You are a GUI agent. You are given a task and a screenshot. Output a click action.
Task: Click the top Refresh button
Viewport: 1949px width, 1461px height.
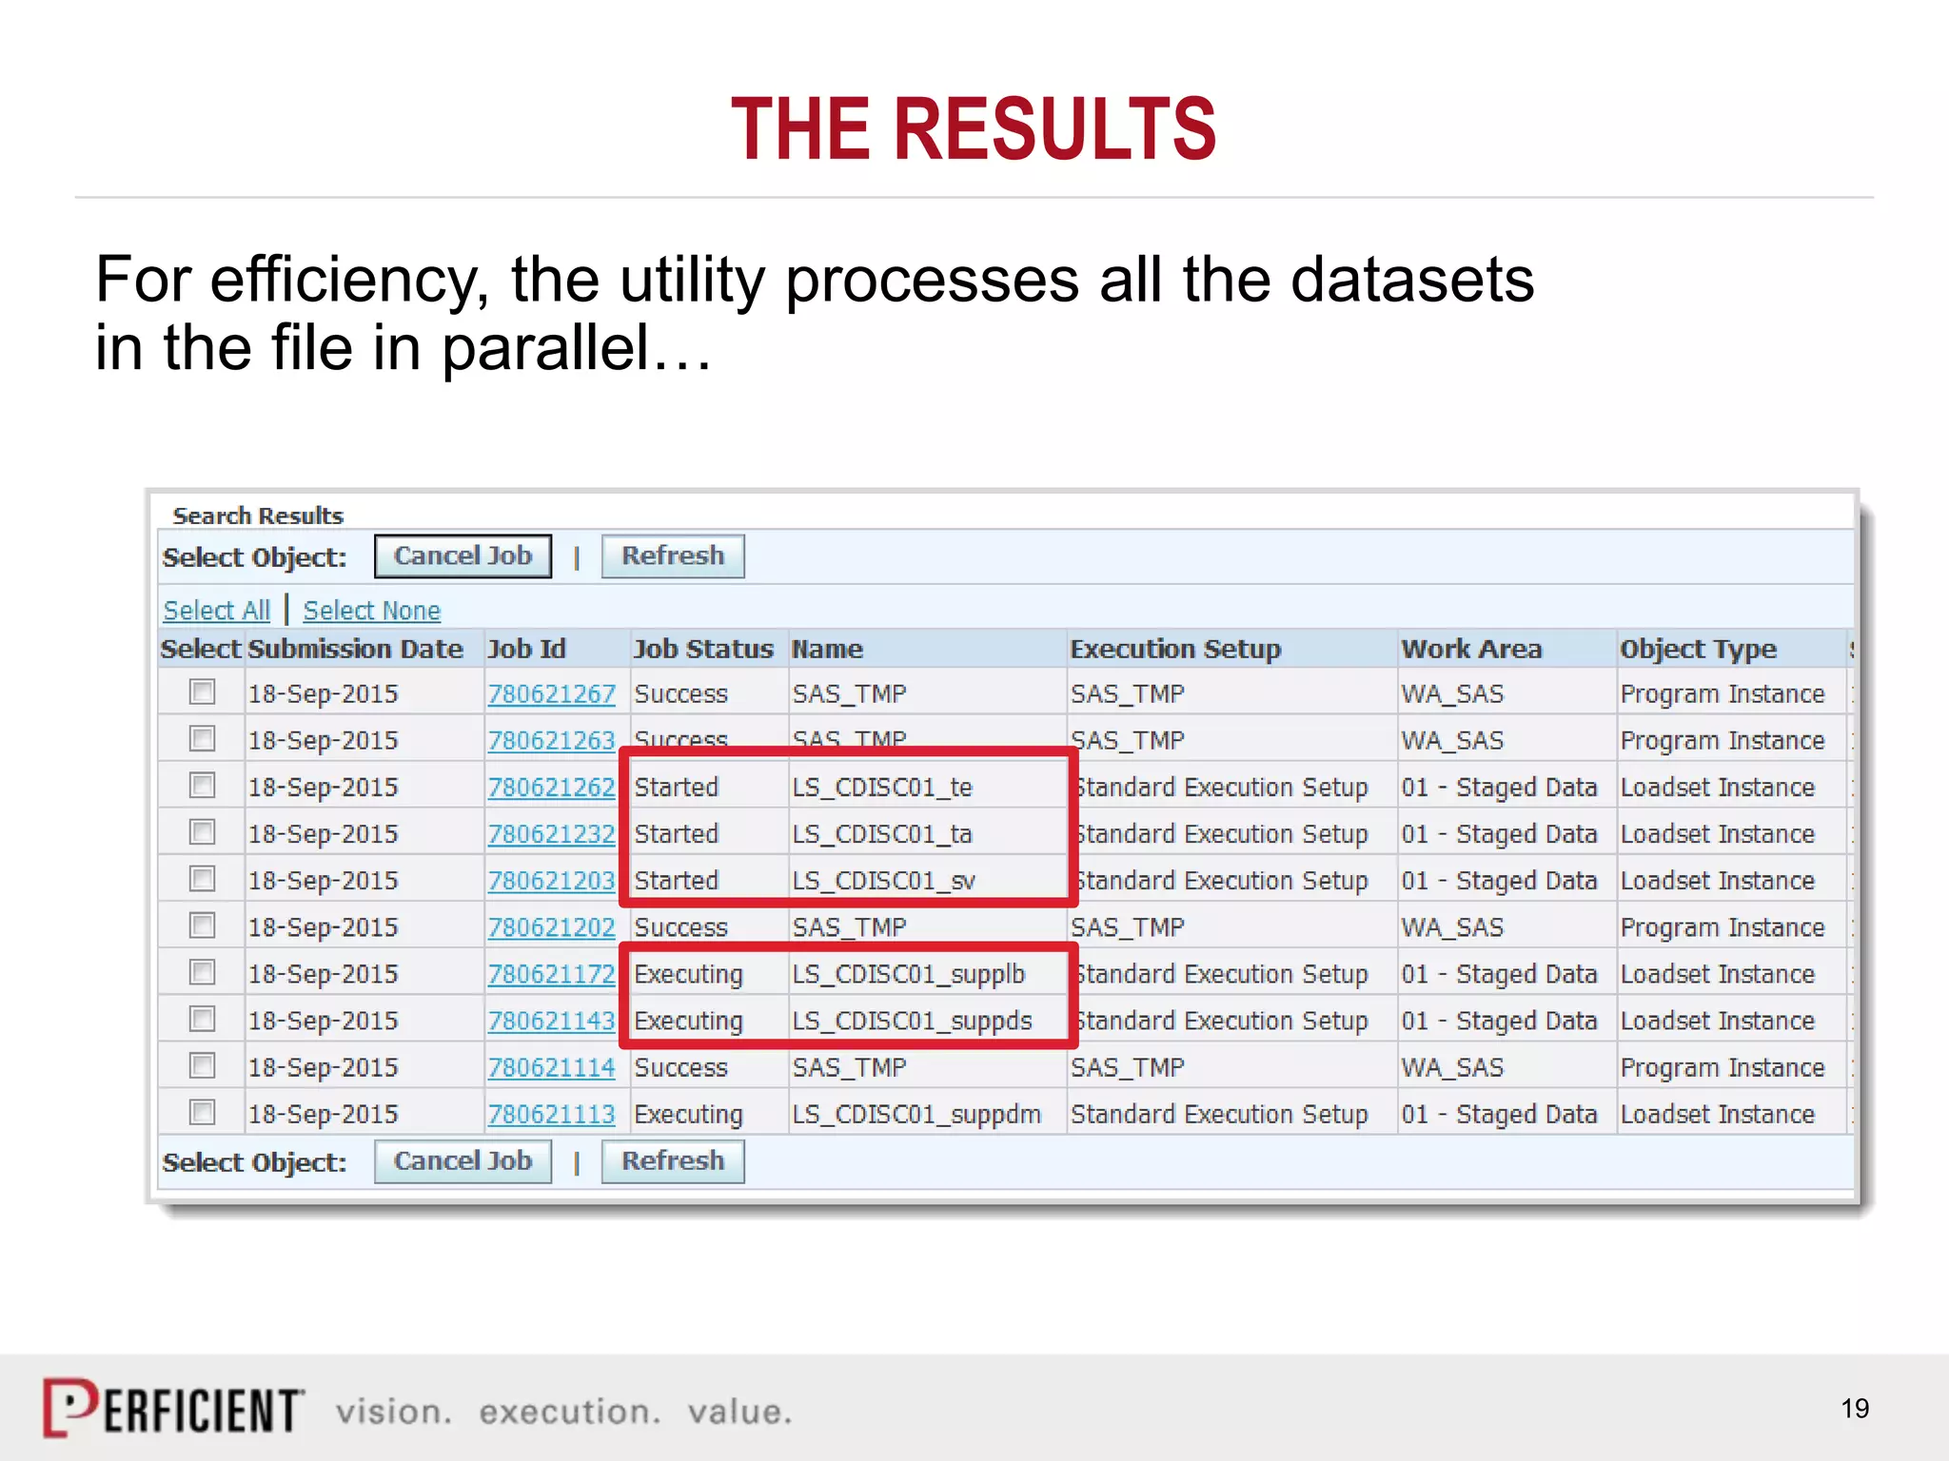tap(673, 556)
